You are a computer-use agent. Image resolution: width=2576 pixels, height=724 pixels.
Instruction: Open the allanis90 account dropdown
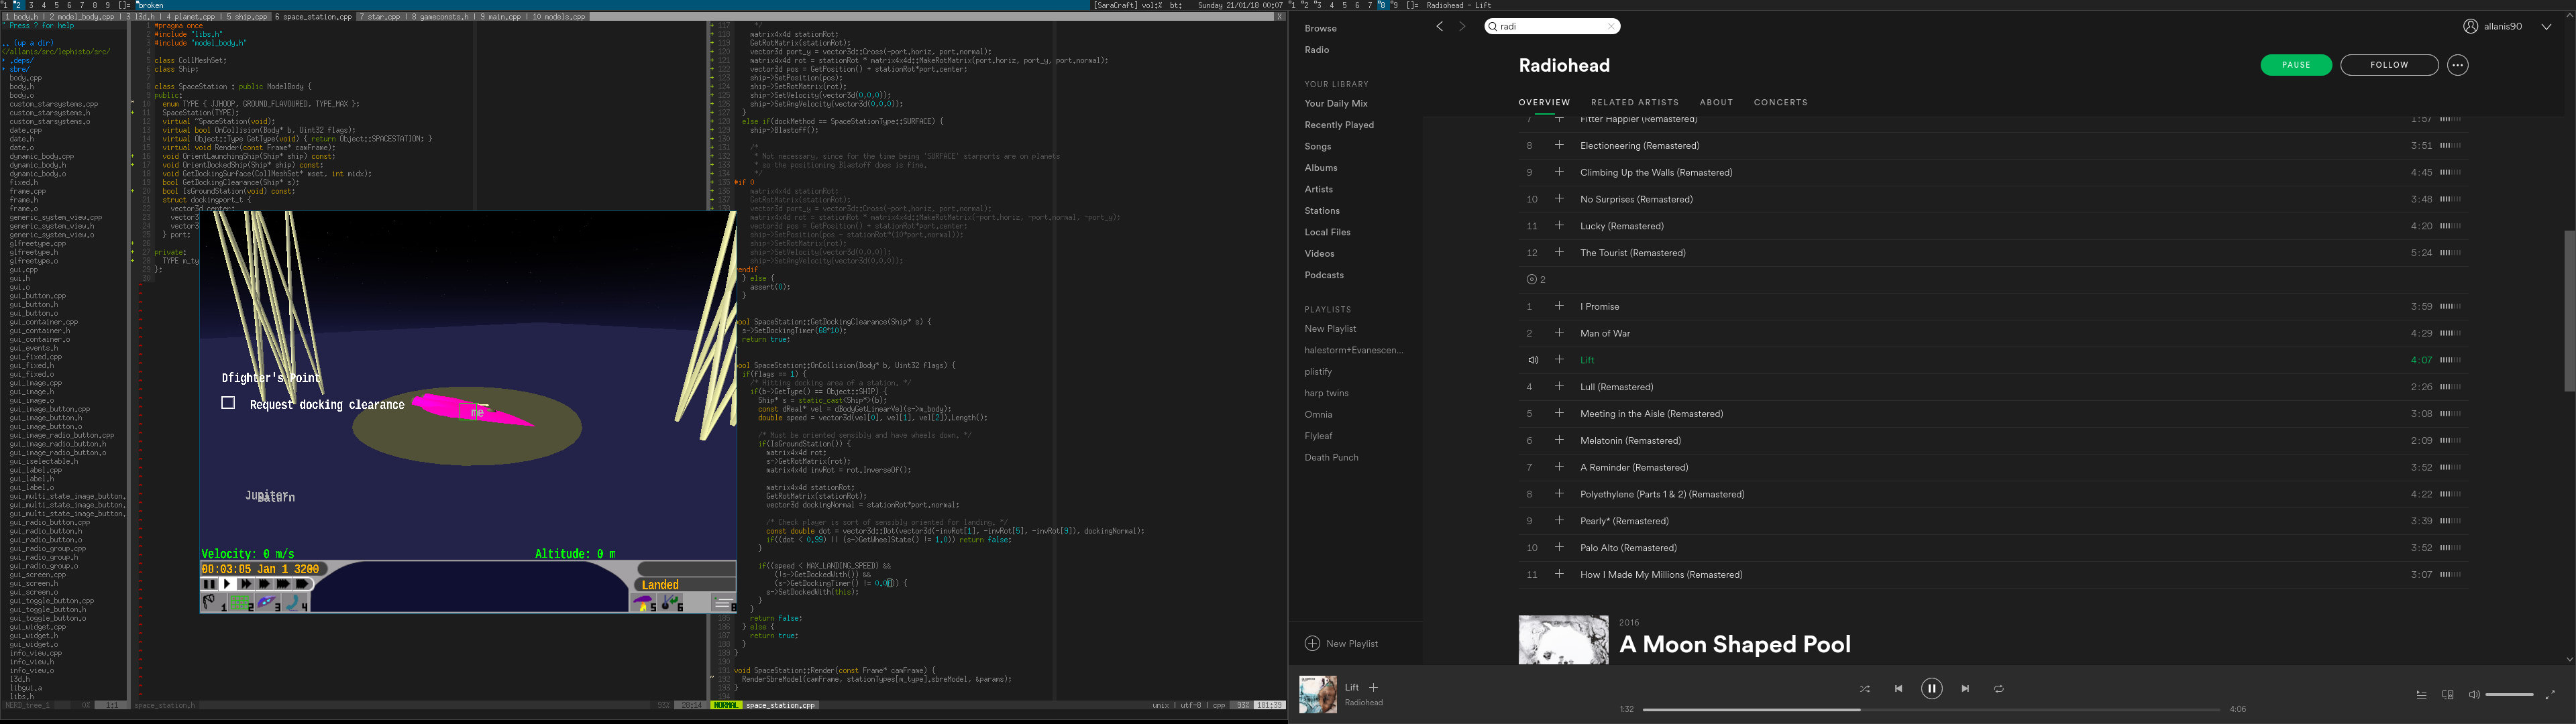tap(2546, 27)
